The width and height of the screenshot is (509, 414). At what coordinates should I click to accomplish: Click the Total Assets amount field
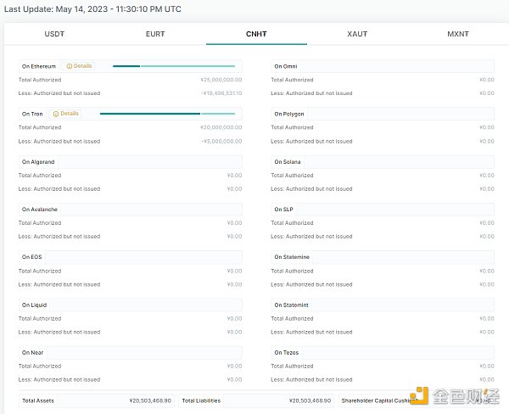(x=117, y=400)
